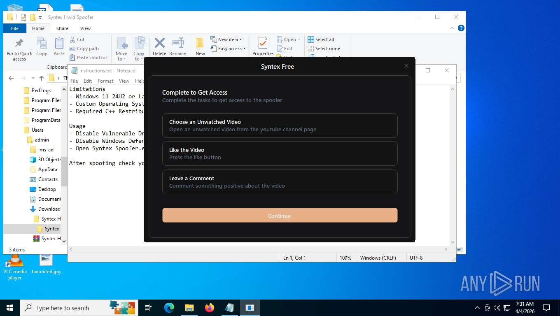Open Notepad View menu
560x316 pixels.
pos(124,81)
